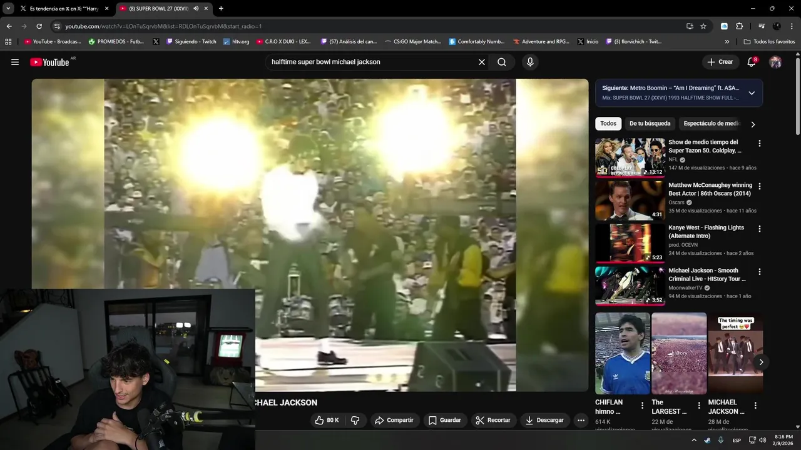
Task: Expand the Siguiente mix playlist panel
Action: tap(752, 93)
